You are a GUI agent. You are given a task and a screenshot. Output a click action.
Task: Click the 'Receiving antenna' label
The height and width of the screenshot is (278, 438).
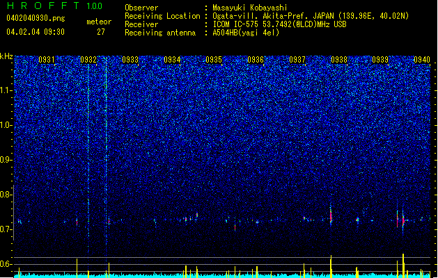[160, 33]
